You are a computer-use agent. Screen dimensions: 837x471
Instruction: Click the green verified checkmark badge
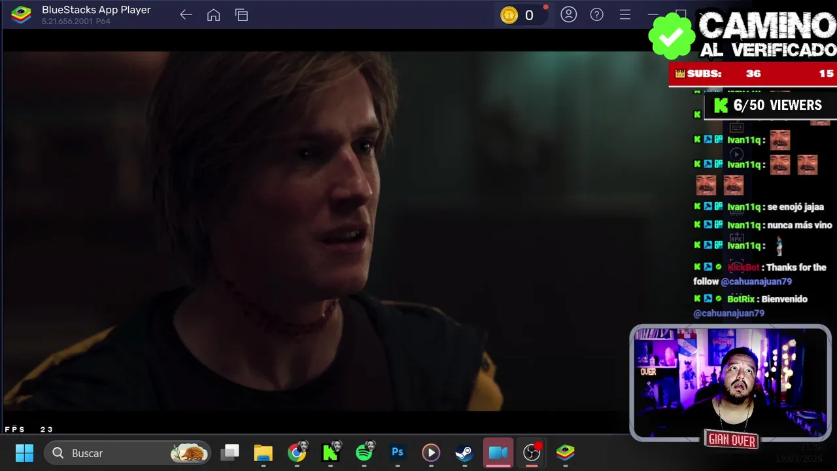[671, 36]
